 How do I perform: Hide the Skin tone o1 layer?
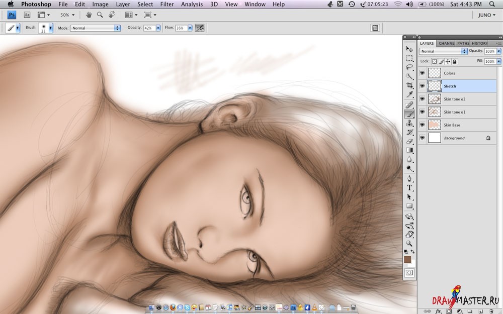tap(422, 112)
